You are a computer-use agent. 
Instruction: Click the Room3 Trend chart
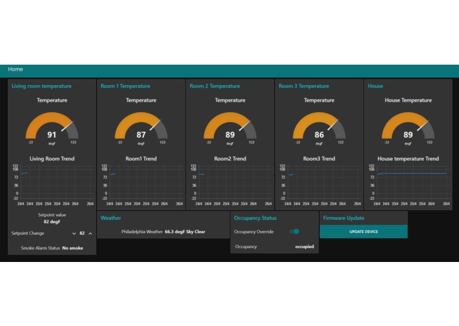(320, 185)
